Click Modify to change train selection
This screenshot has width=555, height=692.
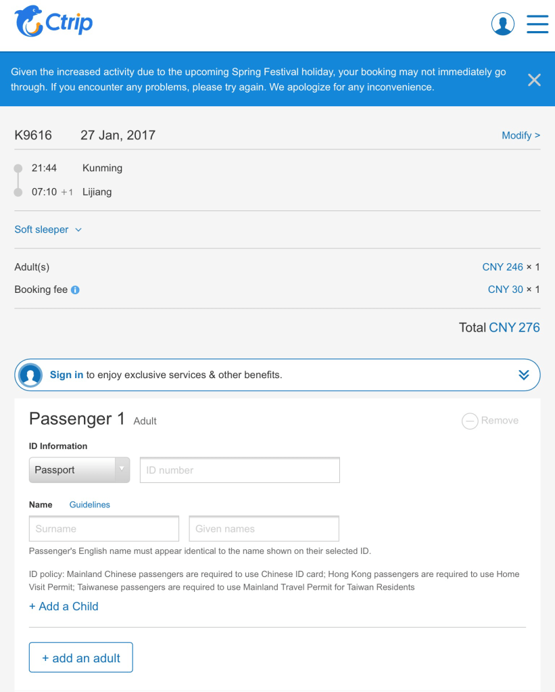[x=521, y=135]
